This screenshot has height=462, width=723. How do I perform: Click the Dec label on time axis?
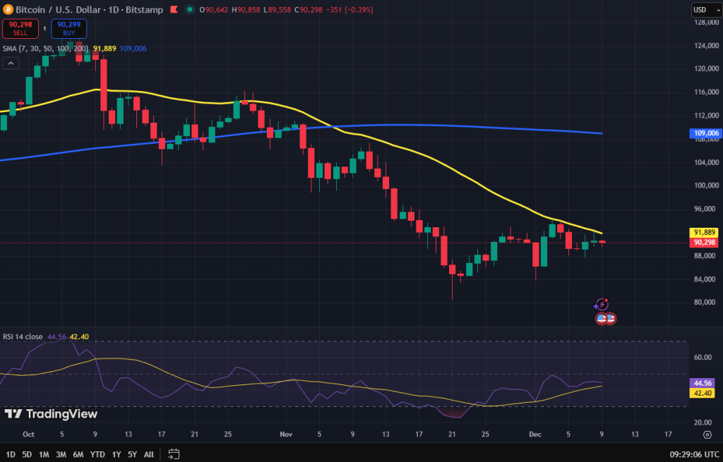(535, 434)
